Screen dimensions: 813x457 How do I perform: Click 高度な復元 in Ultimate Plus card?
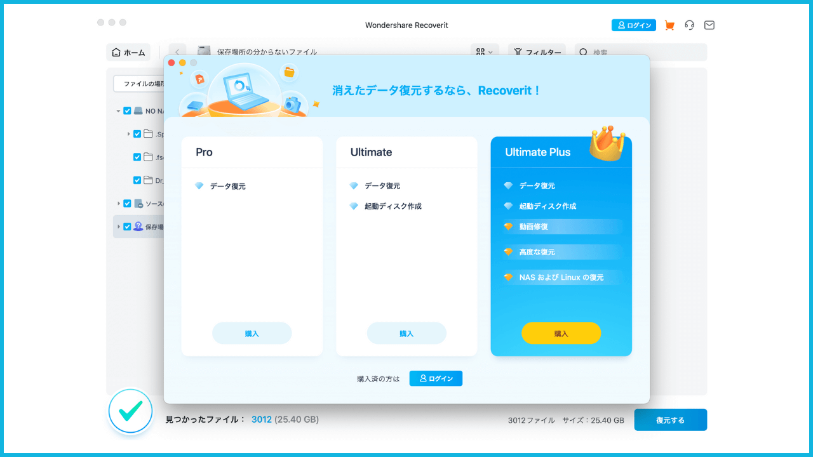[x=537, y=252]
